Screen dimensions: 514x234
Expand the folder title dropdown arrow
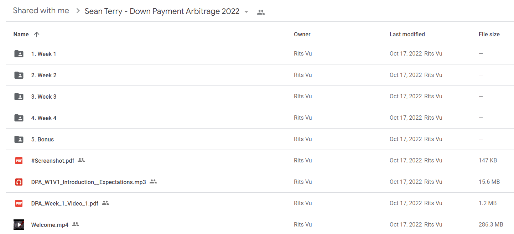246,12
